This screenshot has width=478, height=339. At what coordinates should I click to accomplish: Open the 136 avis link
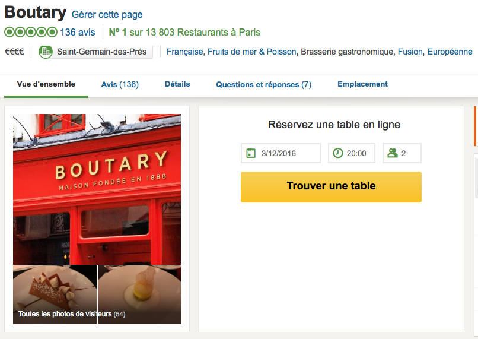click(x=78, y=32)
